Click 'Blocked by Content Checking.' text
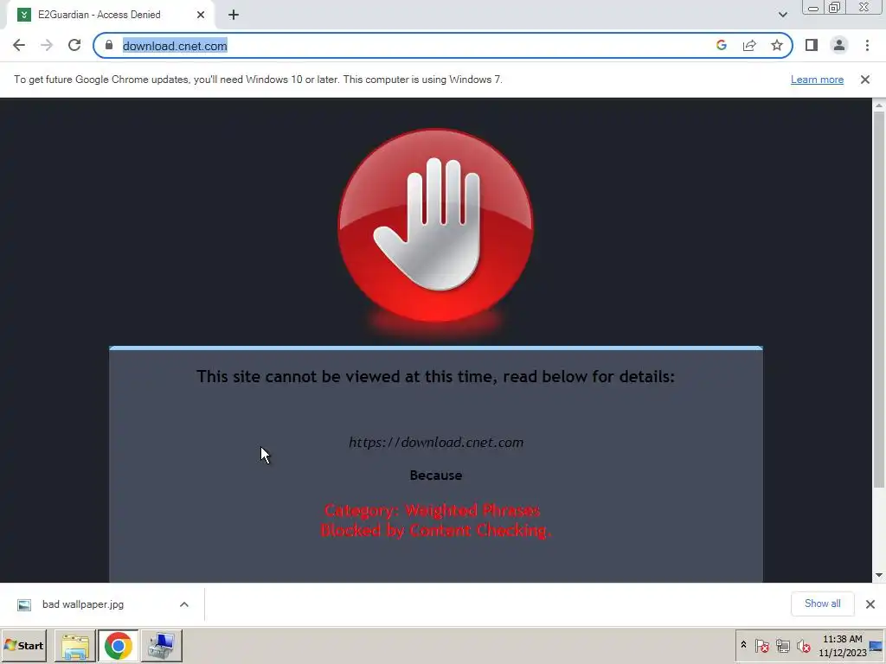The width and height of the screenshot is (886, 664). click(436, 530)
